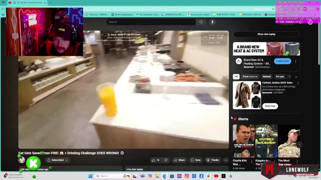Open options menu for heating ad
Screen dimensions: 321x180
pos(295,61)
